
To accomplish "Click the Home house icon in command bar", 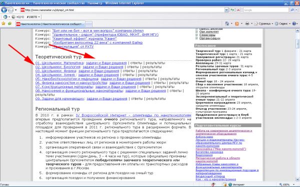I will [227, 23].
